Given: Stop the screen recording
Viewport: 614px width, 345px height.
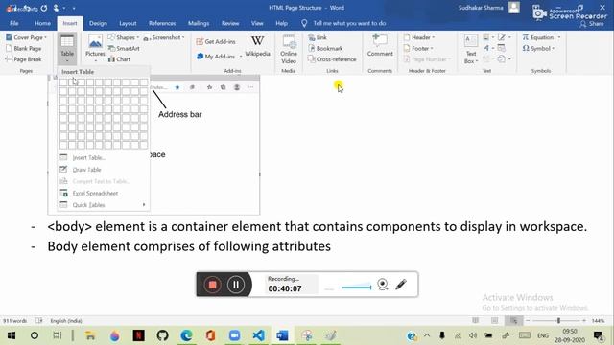Looking at the screenshot, I should pos(212,285).
